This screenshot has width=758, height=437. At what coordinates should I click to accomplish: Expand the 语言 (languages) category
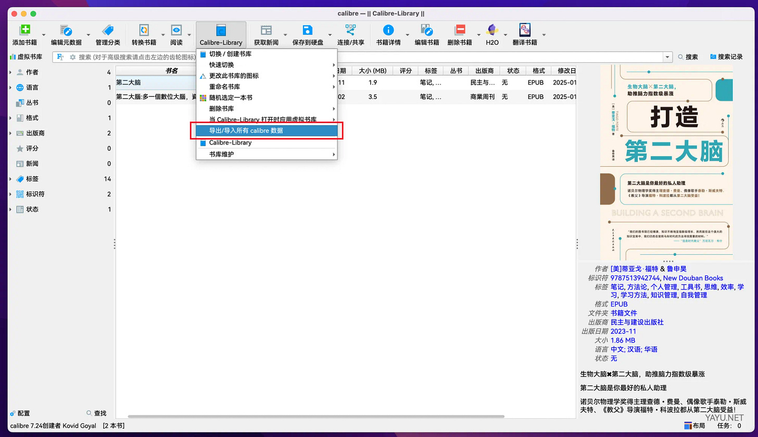(x=10, y=88)
